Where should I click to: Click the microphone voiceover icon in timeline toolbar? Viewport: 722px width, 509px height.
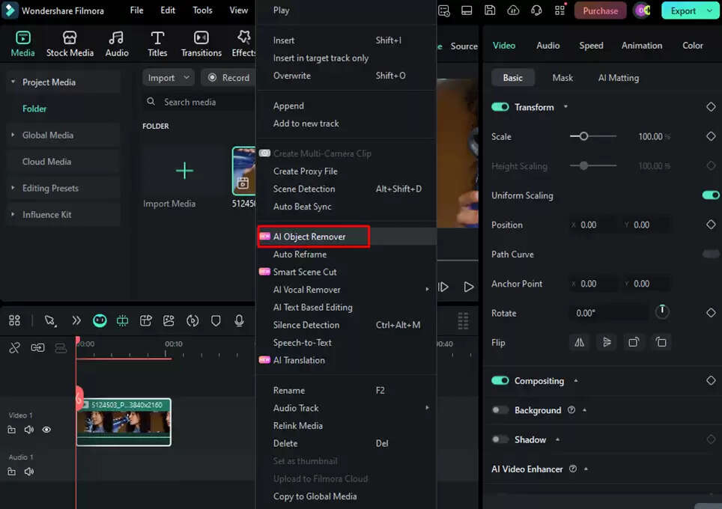point(239,320)
